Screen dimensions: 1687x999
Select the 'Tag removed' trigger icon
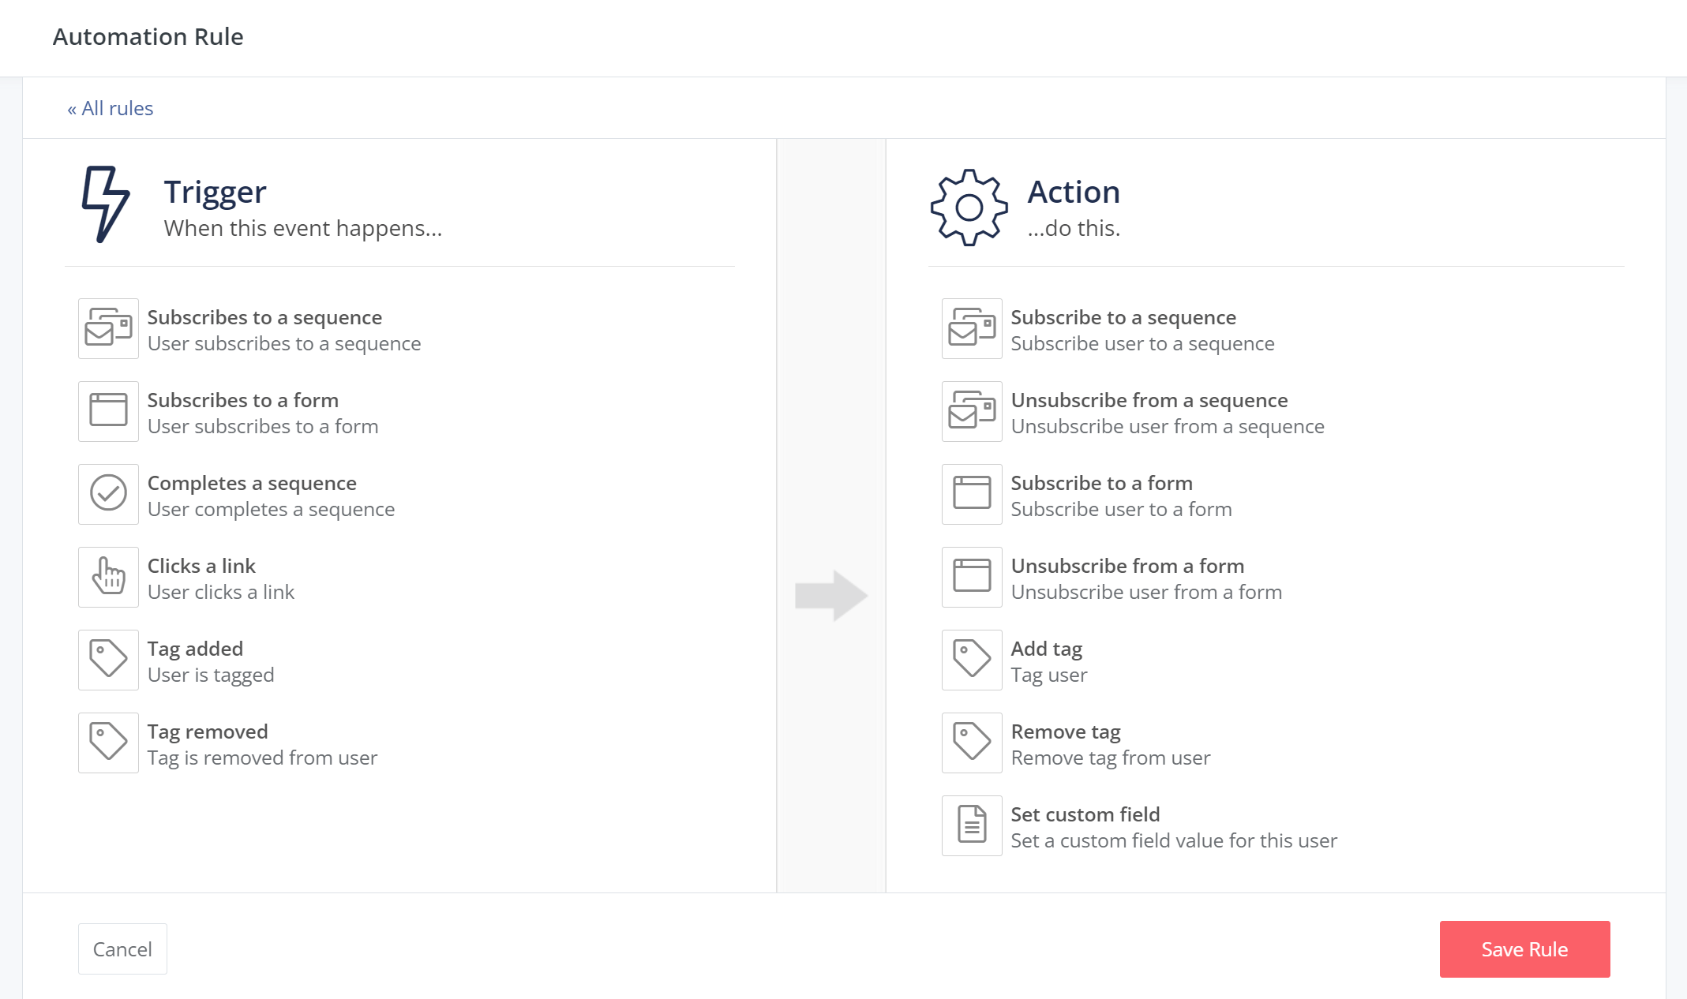108,742
